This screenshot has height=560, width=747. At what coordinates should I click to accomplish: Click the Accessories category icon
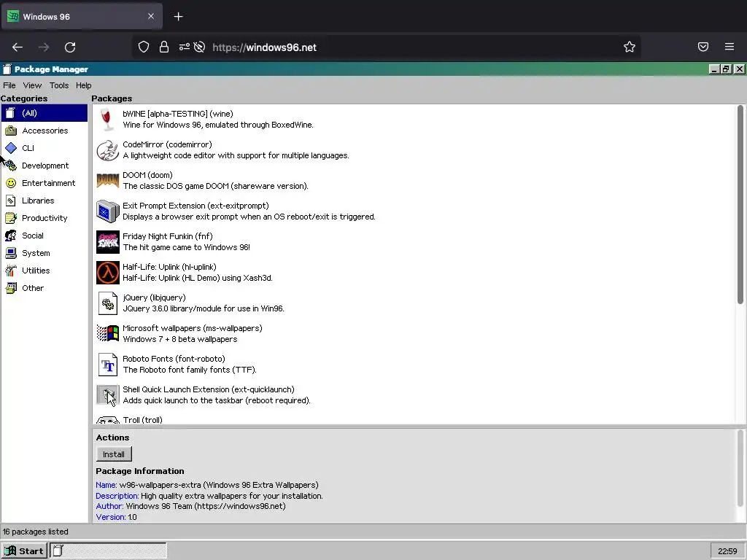10,131
